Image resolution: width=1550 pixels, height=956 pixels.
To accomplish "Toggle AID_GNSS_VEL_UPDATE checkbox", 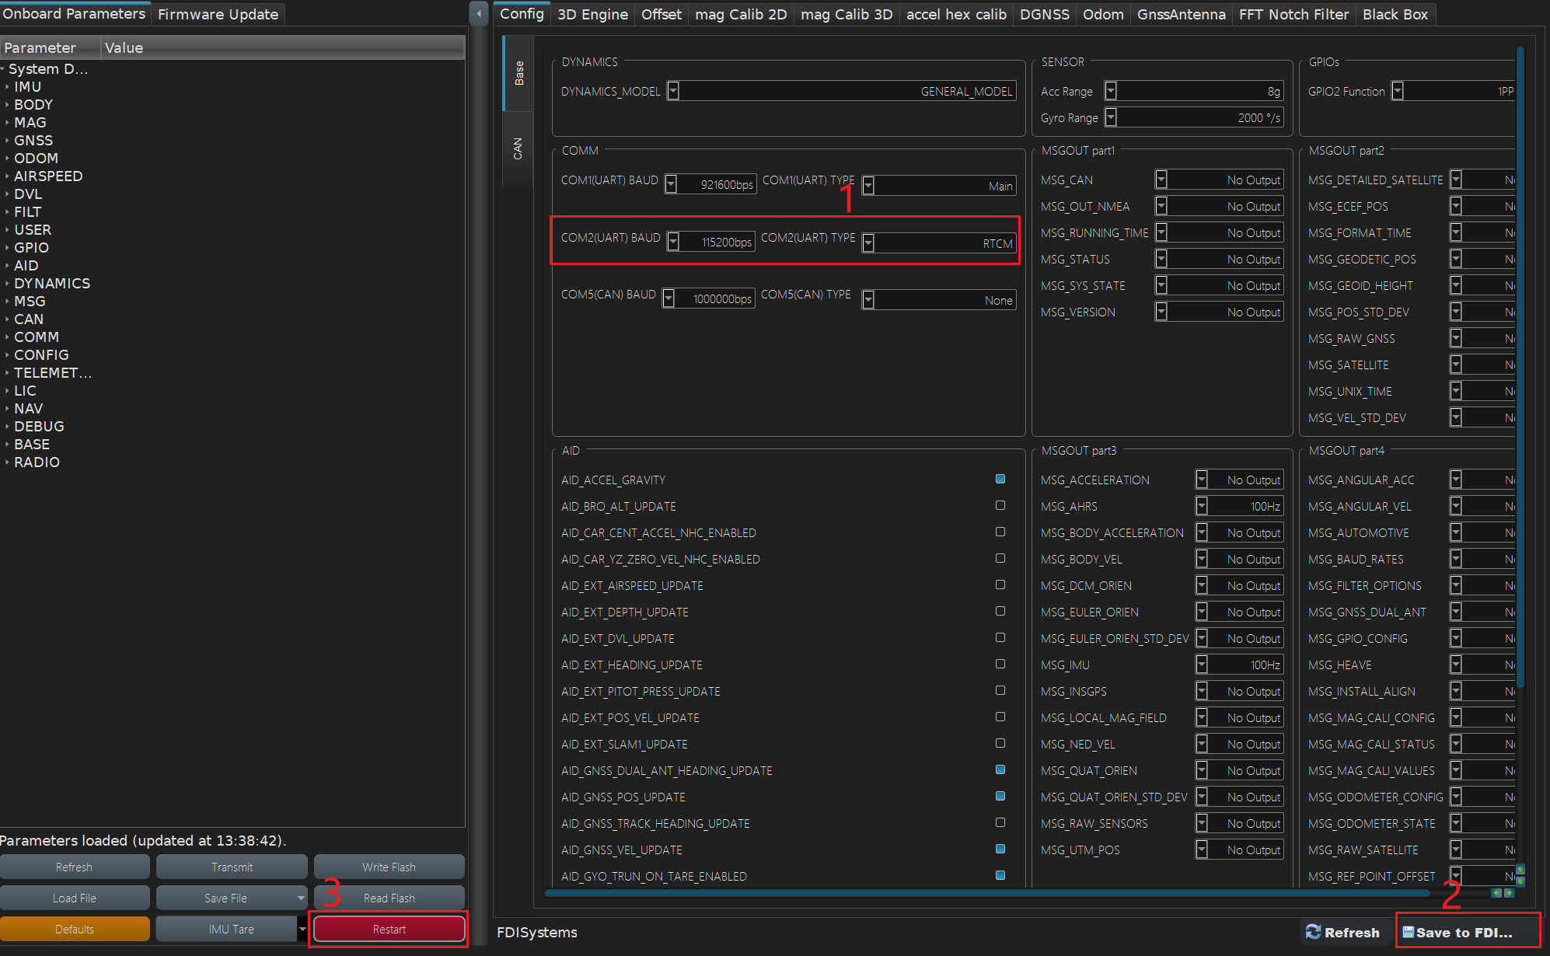I will pos(1000,849).
